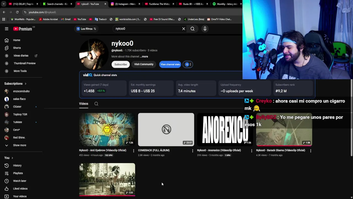Open Clúster subscription channel
Viewport: 353px width, 199px height.
click(x=17, y=107)
